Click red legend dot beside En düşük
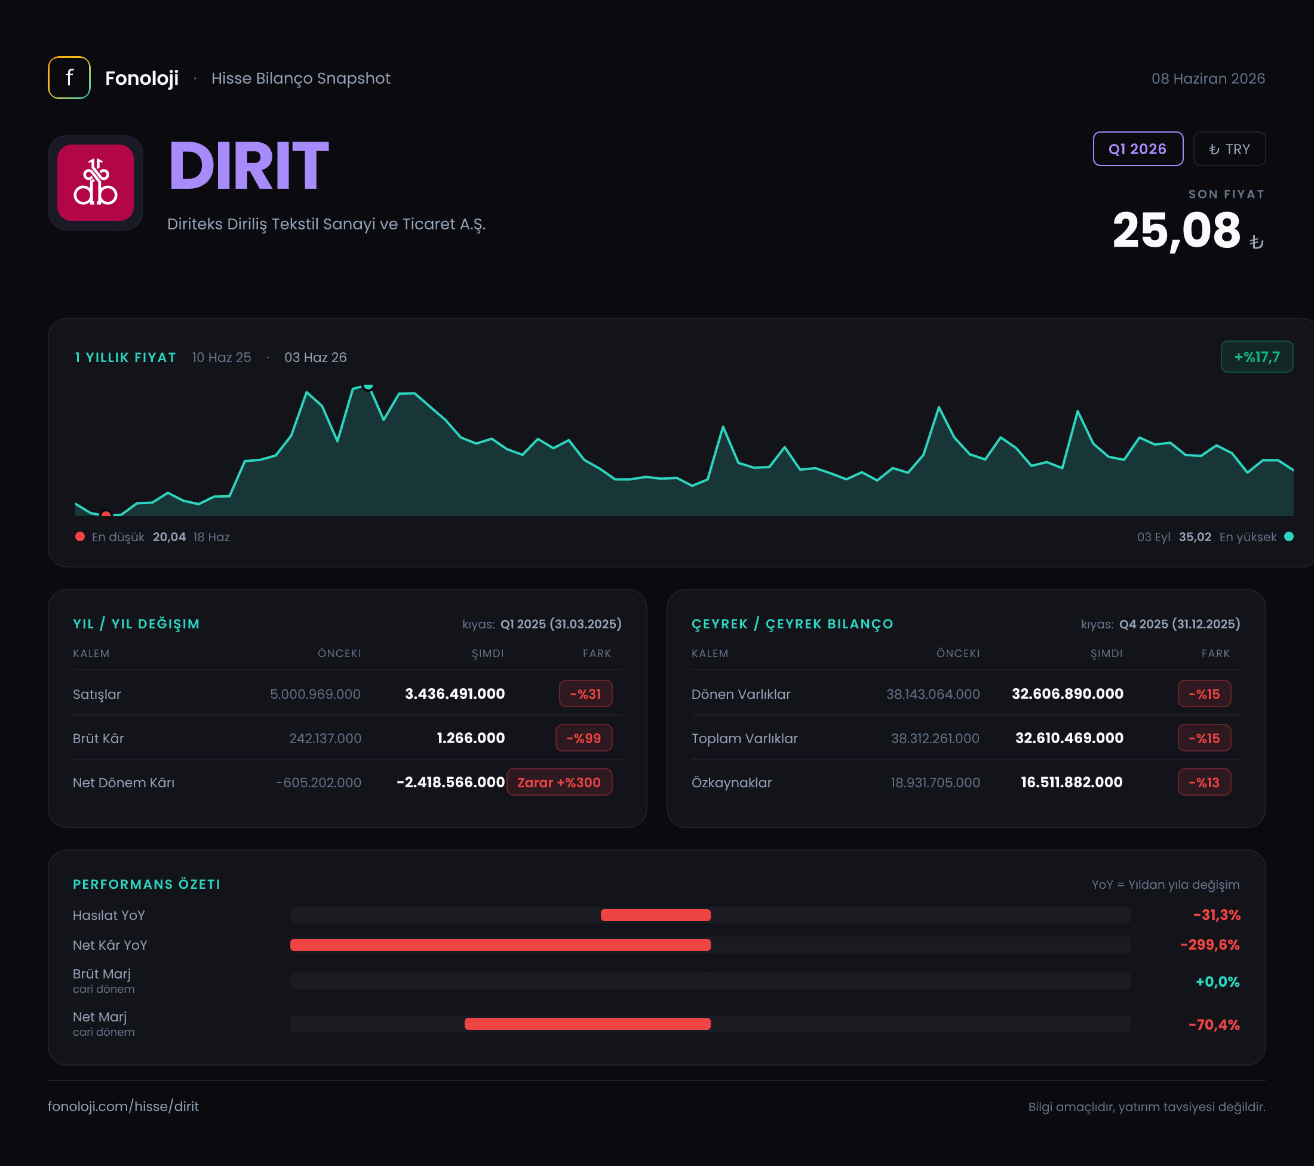 click(x=79, y=537)
